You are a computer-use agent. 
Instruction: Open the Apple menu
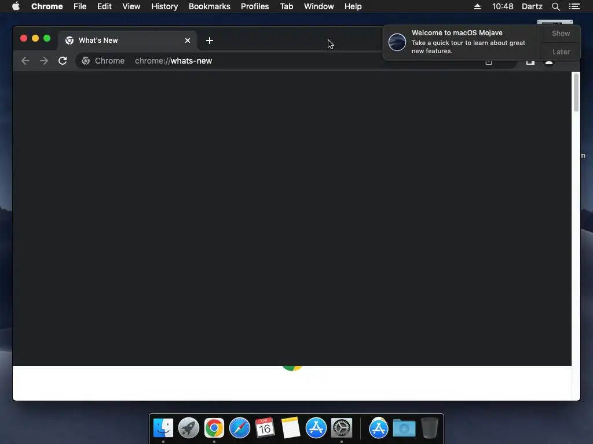tap(16, 6)
